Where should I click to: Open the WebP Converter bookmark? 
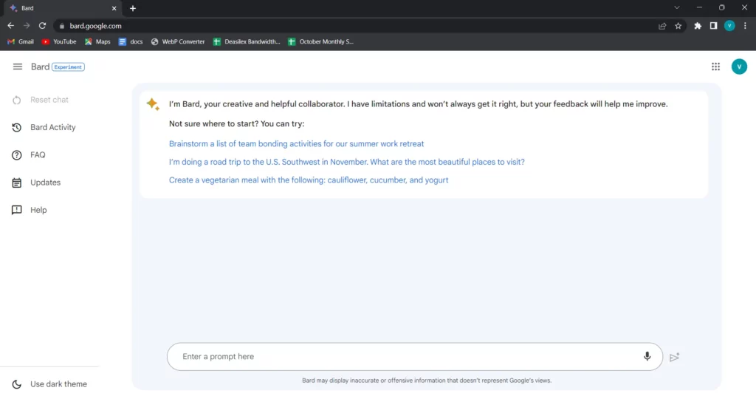coord(178,41)
